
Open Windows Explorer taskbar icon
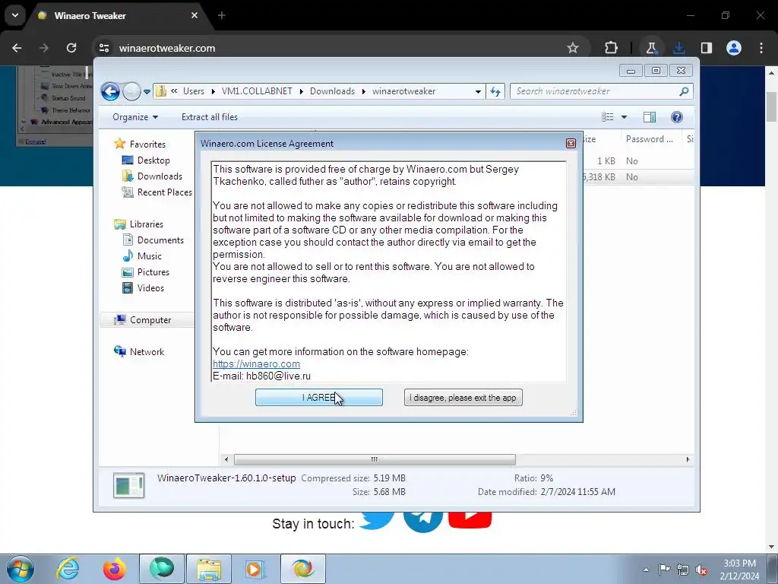pyautogui.click(x=209, y=569)
